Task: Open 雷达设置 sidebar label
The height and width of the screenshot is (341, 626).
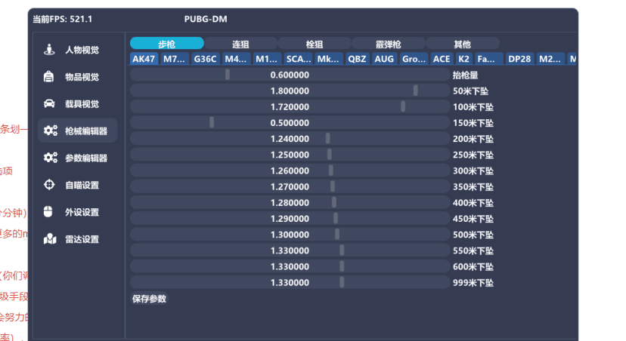Action: tap(82, 239)
